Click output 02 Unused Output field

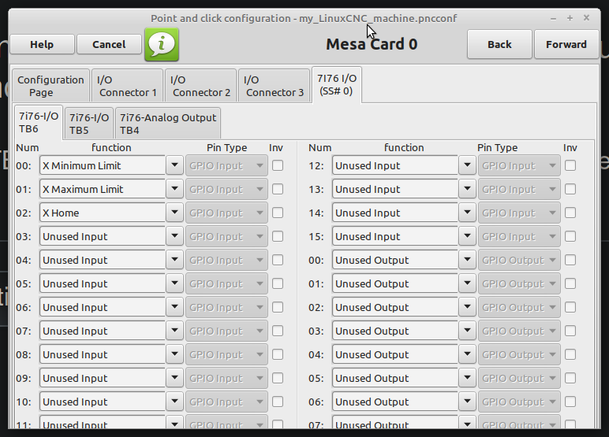pos(395,308)
